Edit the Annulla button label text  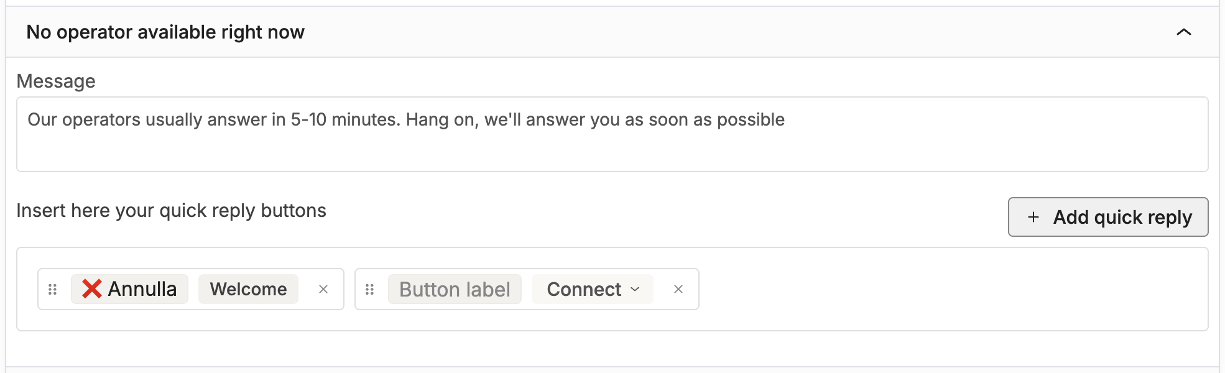(142, 289)
